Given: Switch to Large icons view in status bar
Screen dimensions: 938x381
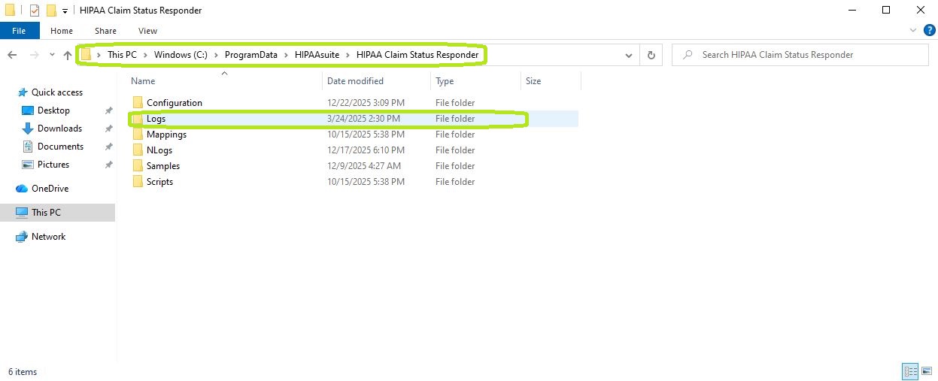Looking at the screenshot, I should pyautogui.click(x=927, y=371).
